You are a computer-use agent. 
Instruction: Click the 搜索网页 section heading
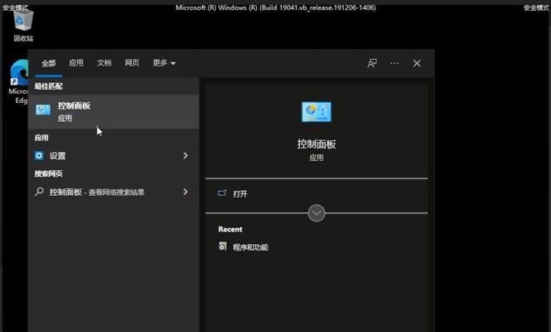48,173
